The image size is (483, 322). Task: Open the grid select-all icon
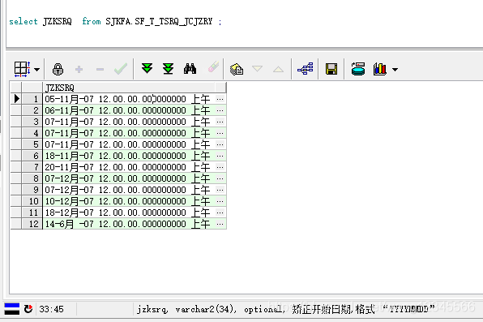coord(22,69)
